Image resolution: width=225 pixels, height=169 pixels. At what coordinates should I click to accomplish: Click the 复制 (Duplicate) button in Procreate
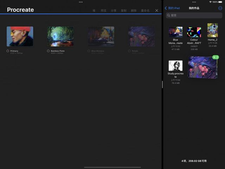(x=124, y=11)
